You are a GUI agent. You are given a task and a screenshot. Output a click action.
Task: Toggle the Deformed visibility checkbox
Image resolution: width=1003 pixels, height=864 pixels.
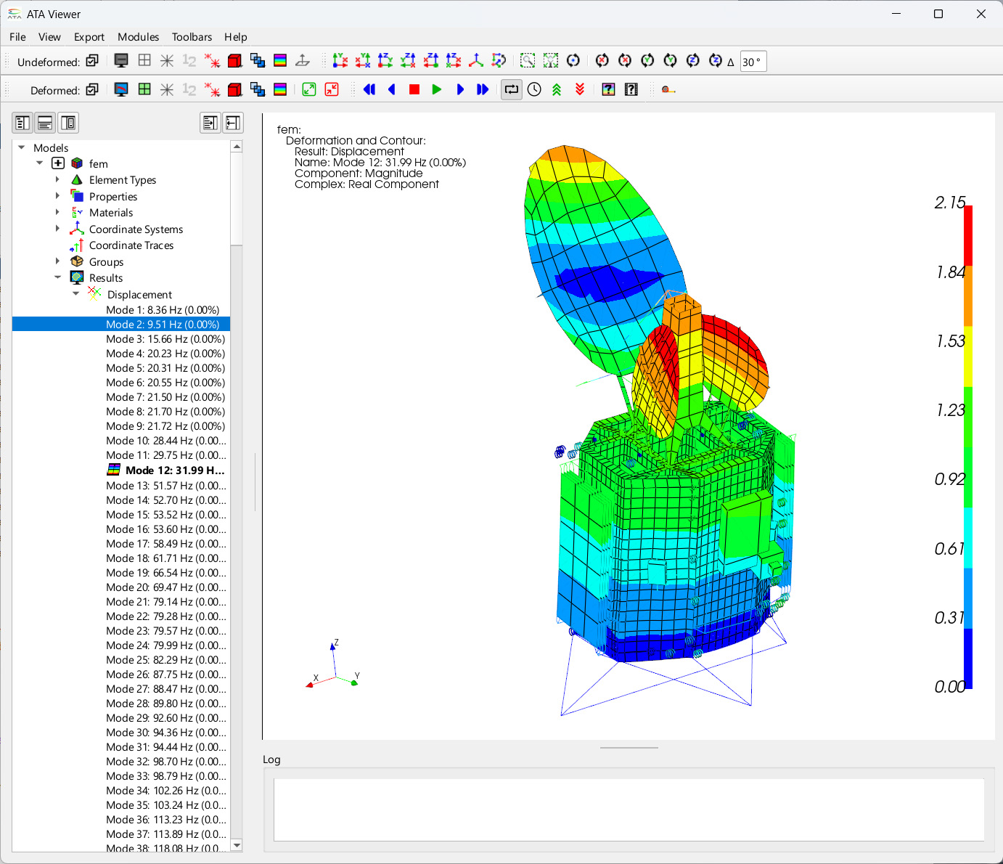pyautogui.click(x=92, y=89)
